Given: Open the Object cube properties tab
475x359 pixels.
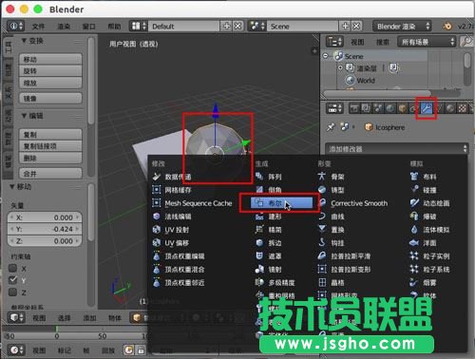Looking at the screenshot, I should (403, 108).
